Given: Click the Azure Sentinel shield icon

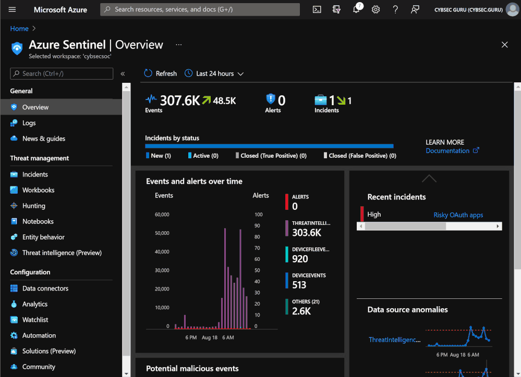Looking at the screenshot, I should [x=17, y=48].
